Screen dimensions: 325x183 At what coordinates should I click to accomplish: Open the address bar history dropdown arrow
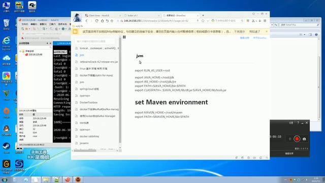click(x=208, y=21)
